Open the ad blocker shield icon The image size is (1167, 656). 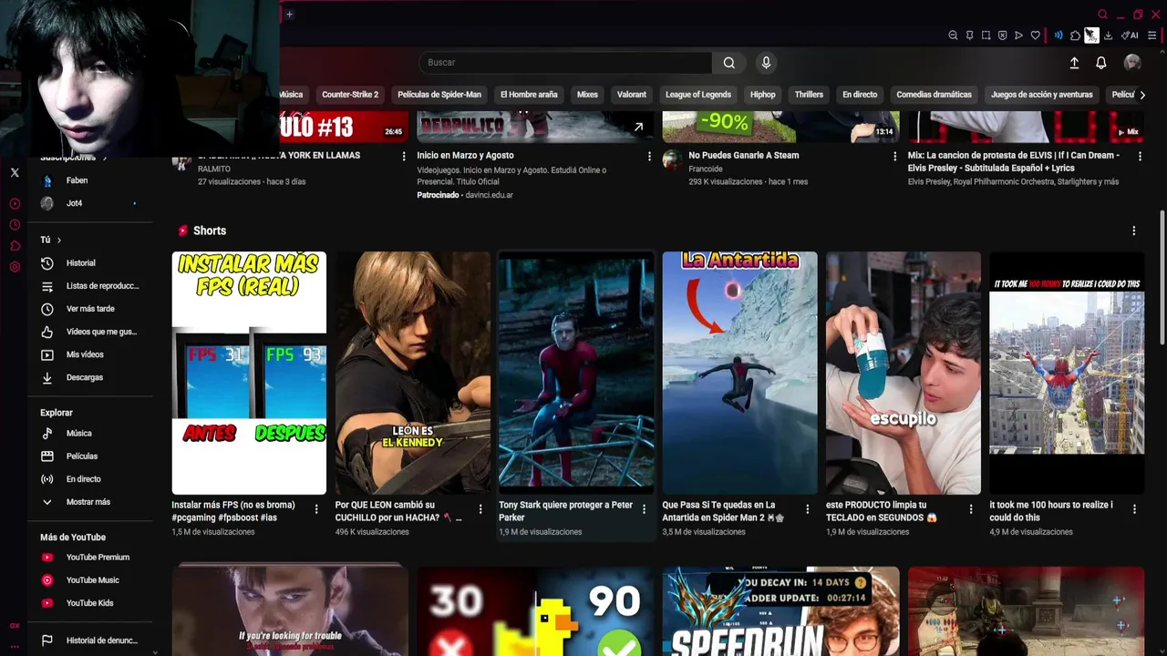(1002, 36)
